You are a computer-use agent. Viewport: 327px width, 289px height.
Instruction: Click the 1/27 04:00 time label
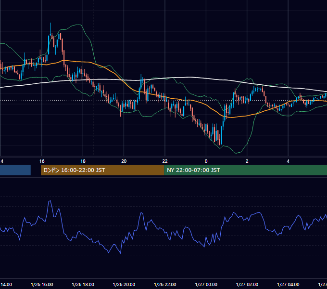288,284
